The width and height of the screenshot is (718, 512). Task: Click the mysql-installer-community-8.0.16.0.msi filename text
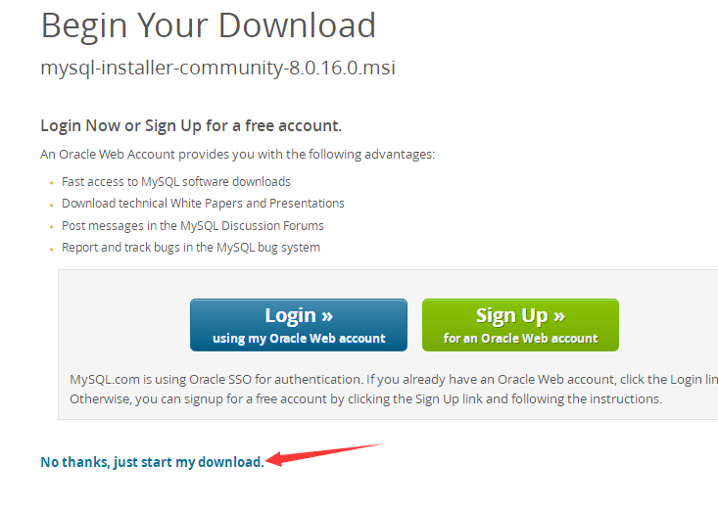pos(218,68)
